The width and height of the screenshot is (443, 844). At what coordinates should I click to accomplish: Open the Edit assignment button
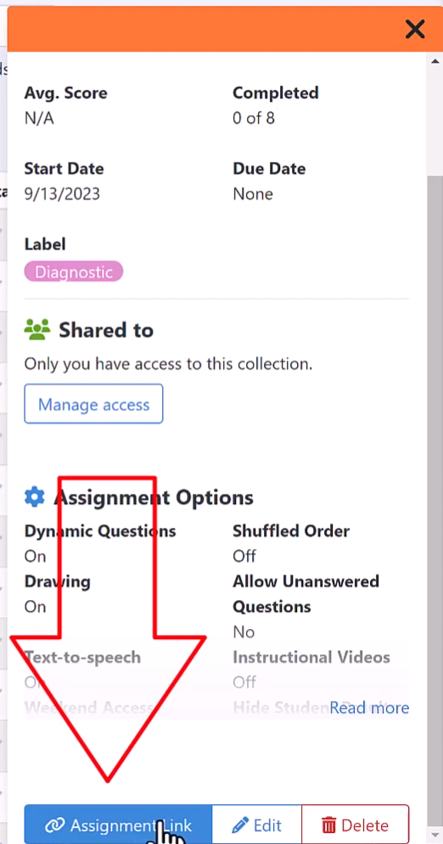(x=257, y=824)
